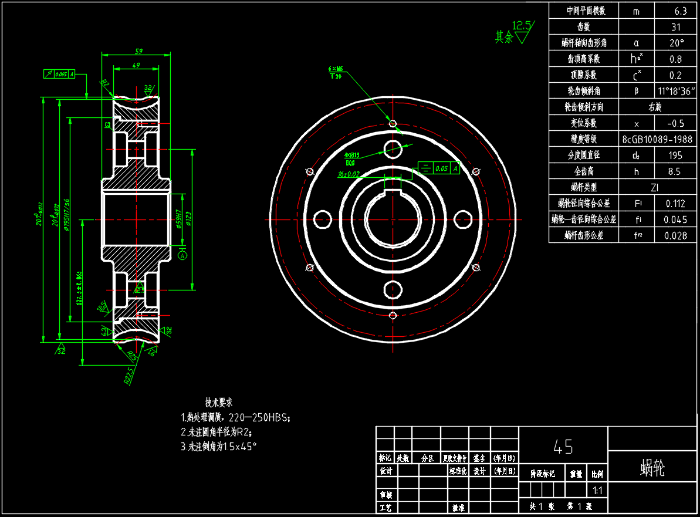Image resolution: width=700 pixels, height=517 pixels.
Task: Click the symmetry tolerance frame 0.05 A
Action: [x=439, y=168]
